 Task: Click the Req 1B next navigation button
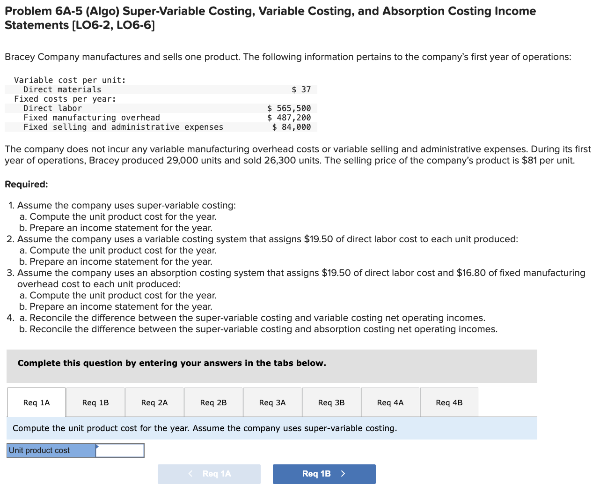[x=324, y=474]
